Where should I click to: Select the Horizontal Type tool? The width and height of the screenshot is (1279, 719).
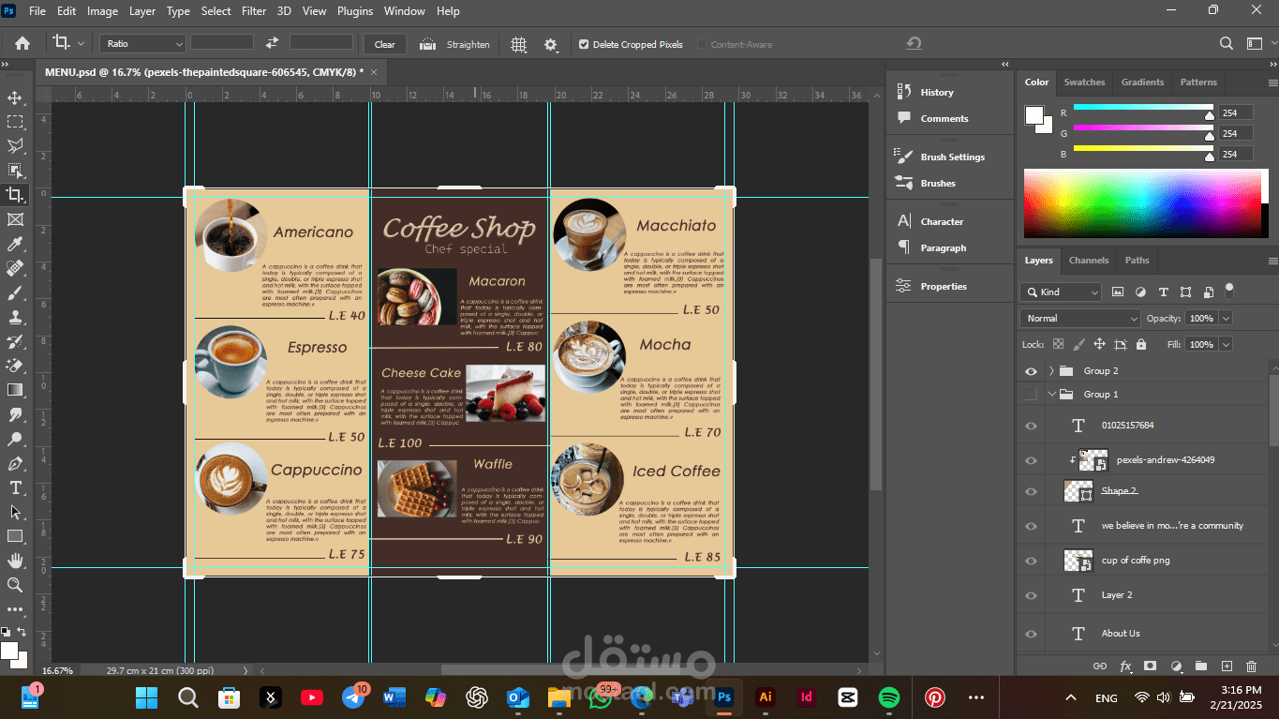(15, 487)
